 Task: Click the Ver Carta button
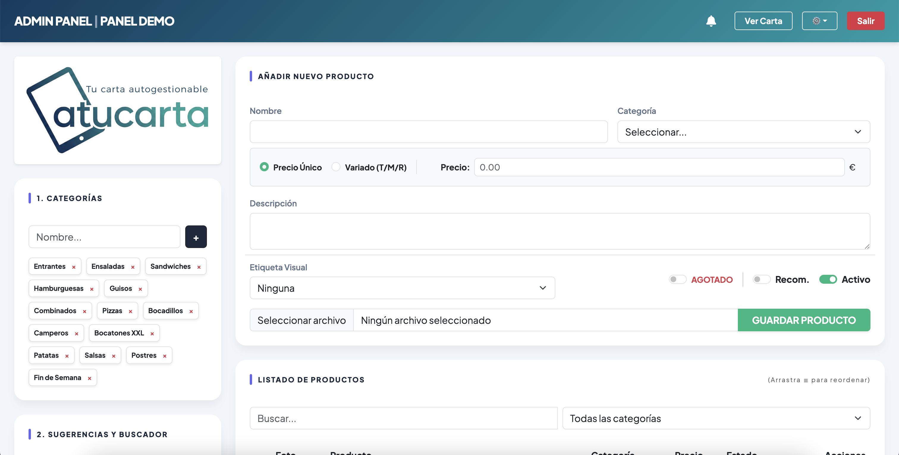tap(763, 21)
